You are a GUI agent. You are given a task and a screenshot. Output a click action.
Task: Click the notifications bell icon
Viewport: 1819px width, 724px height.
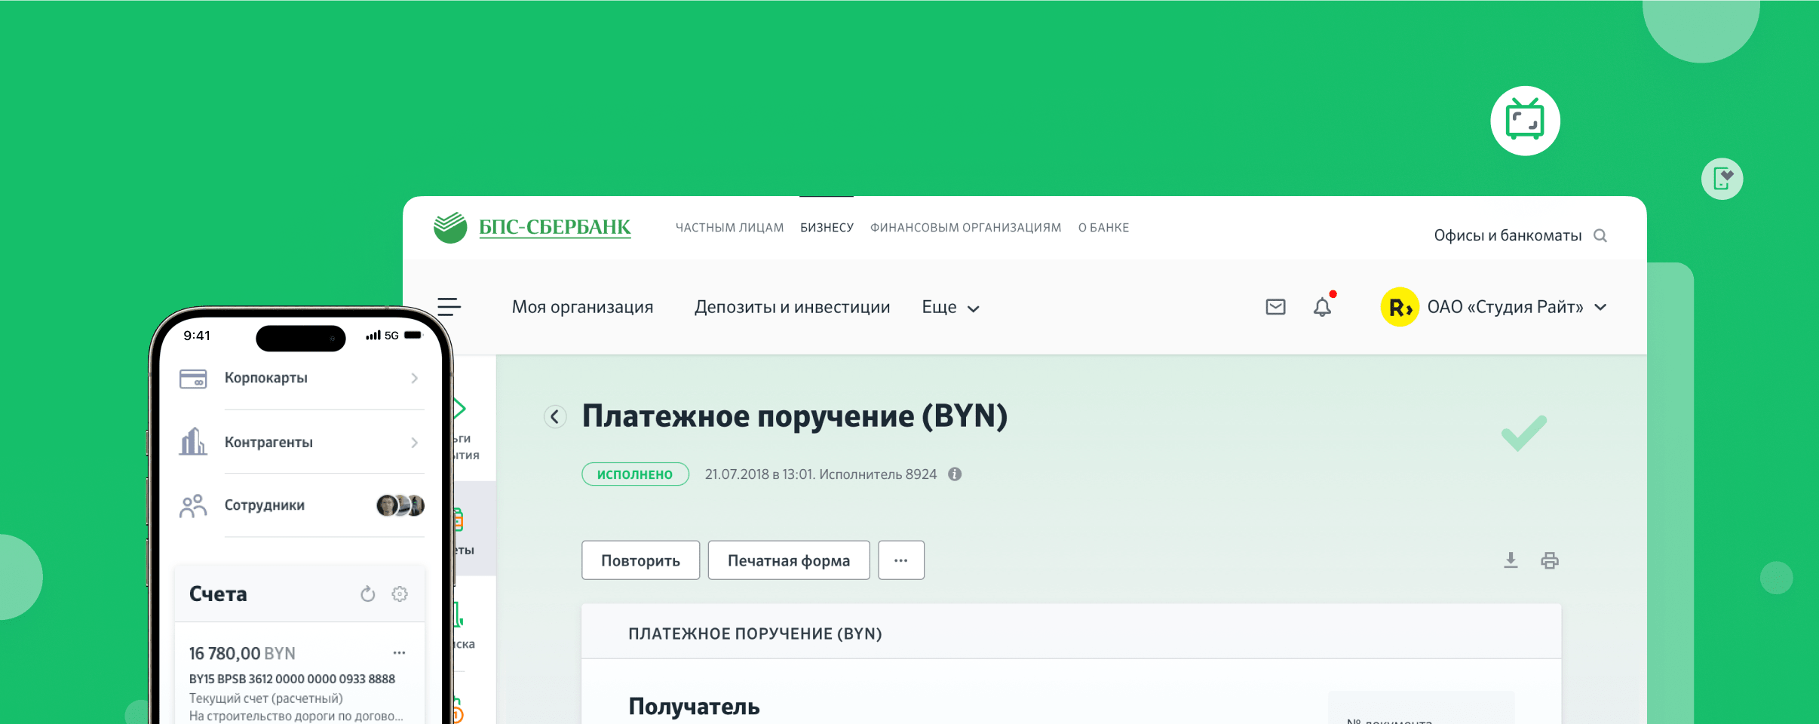click(x=1322, y=307)
